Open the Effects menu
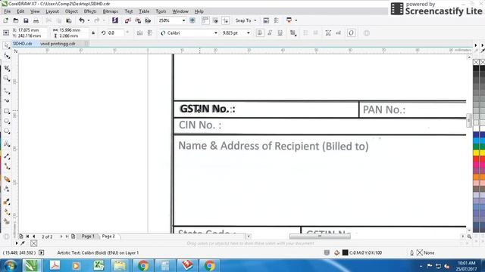 click(x=90, y=11)
